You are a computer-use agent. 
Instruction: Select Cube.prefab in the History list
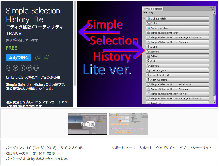[177, 19]
